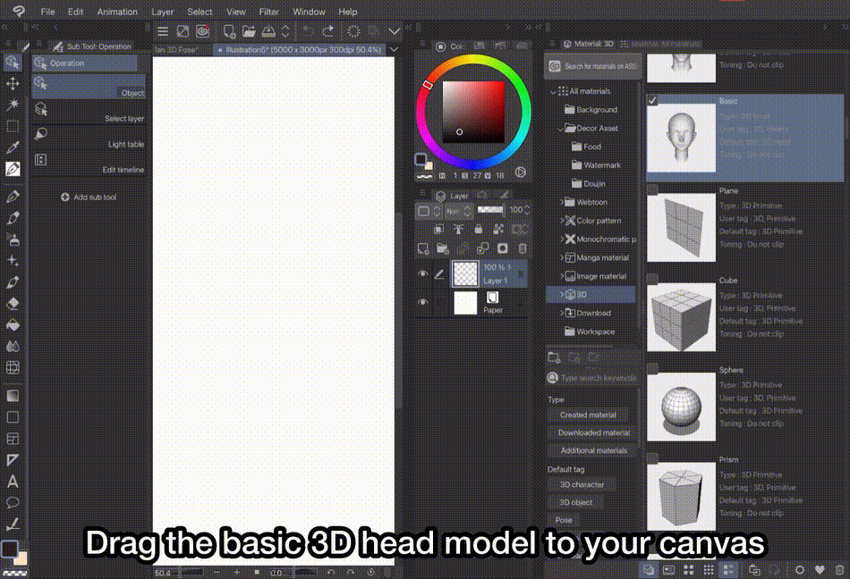Select the Eyedropper tool
The image size is (850, 579).
13,147
